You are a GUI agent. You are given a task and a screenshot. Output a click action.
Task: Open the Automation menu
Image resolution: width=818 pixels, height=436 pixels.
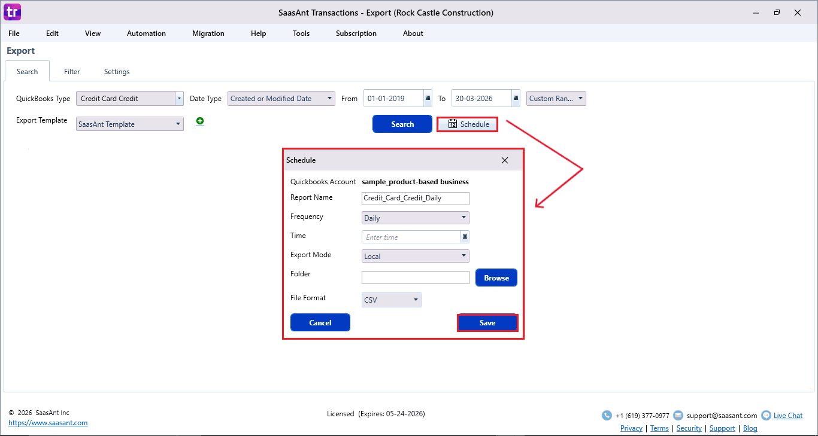pos(146,33)
